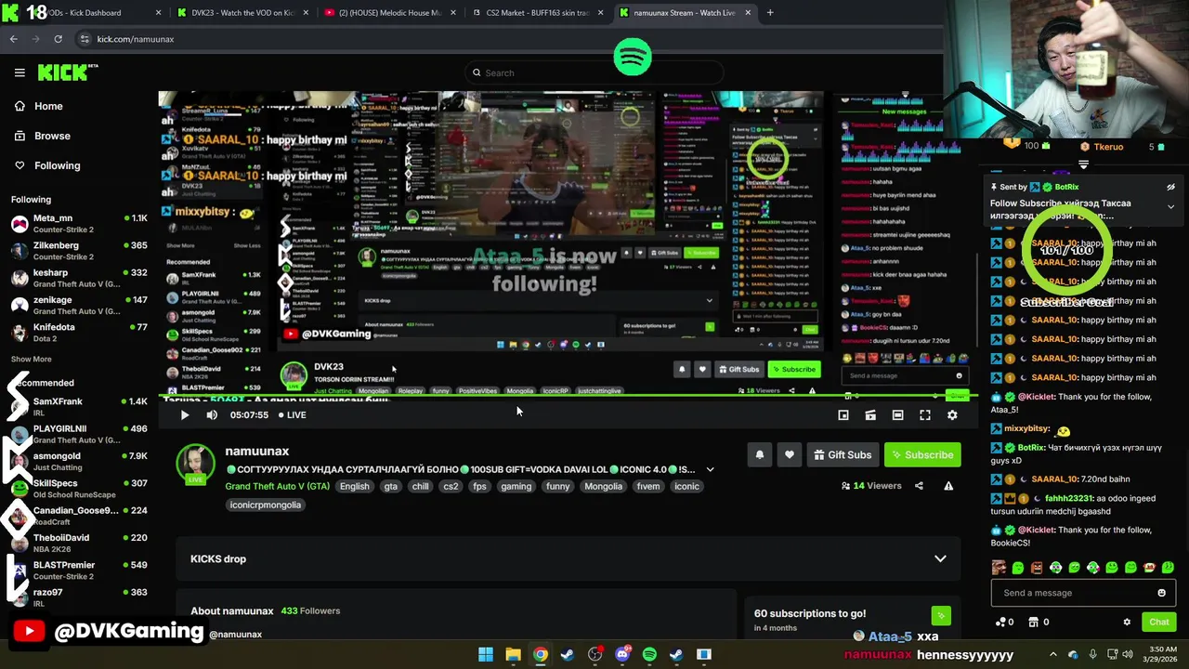Show hidden system tray icons
Viewport: 1189px width, 669px height.
(1052, 655)
